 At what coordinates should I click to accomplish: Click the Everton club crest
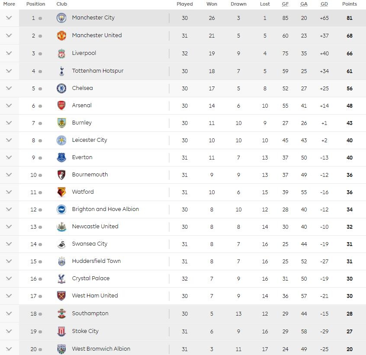[61, 157]
